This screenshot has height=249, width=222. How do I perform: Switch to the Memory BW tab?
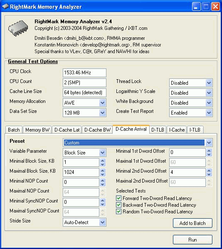click(37, 130)
